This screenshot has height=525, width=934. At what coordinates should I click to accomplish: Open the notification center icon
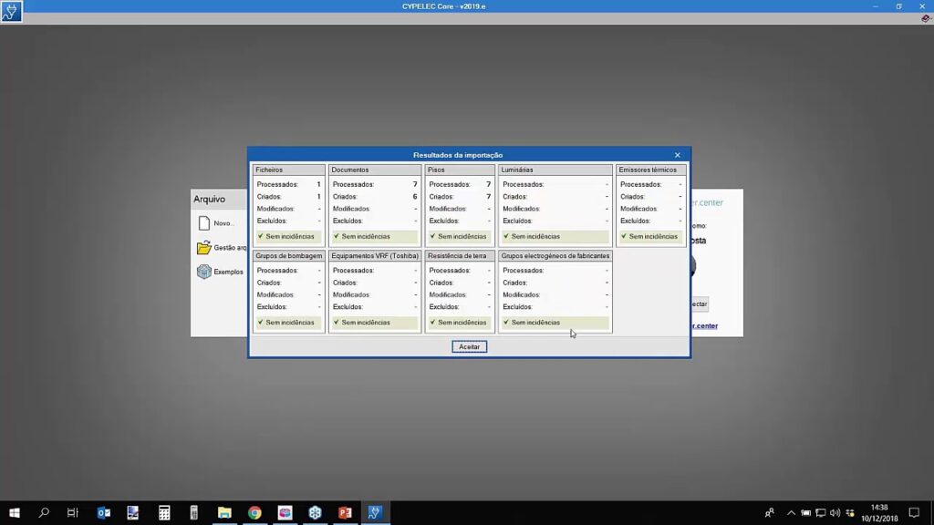coord(914,513)
